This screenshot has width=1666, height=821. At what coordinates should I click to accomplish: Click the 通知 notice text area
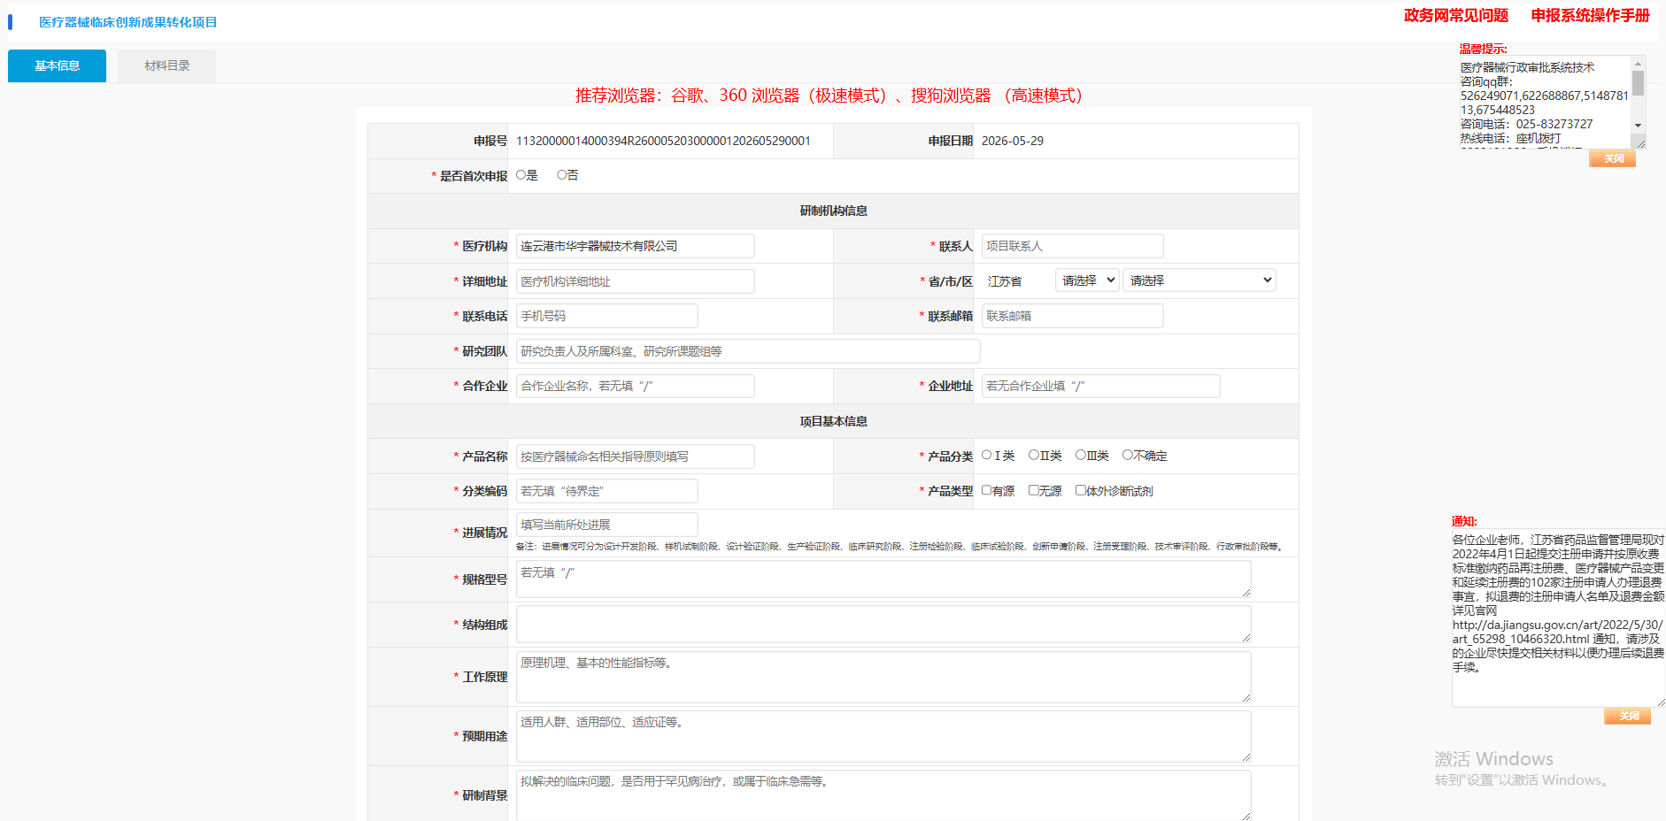pos(1558,618)
